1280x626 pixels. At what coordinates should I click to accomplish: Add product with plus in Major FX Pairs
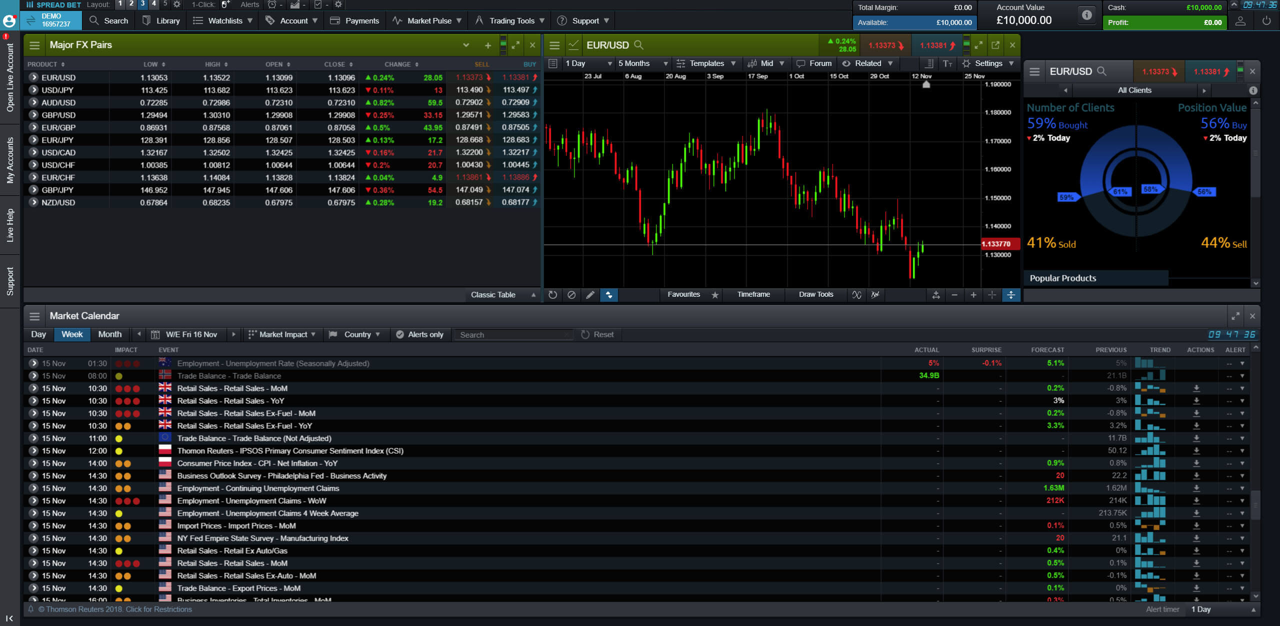coord(488,45)
